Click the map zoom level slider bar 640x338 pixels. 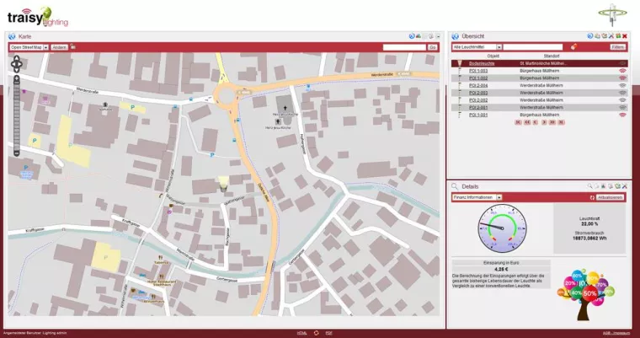[x=16, y=114]
